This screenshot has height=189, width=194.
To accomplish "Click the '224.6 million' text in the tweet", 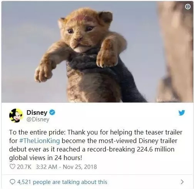I will 156,149.
